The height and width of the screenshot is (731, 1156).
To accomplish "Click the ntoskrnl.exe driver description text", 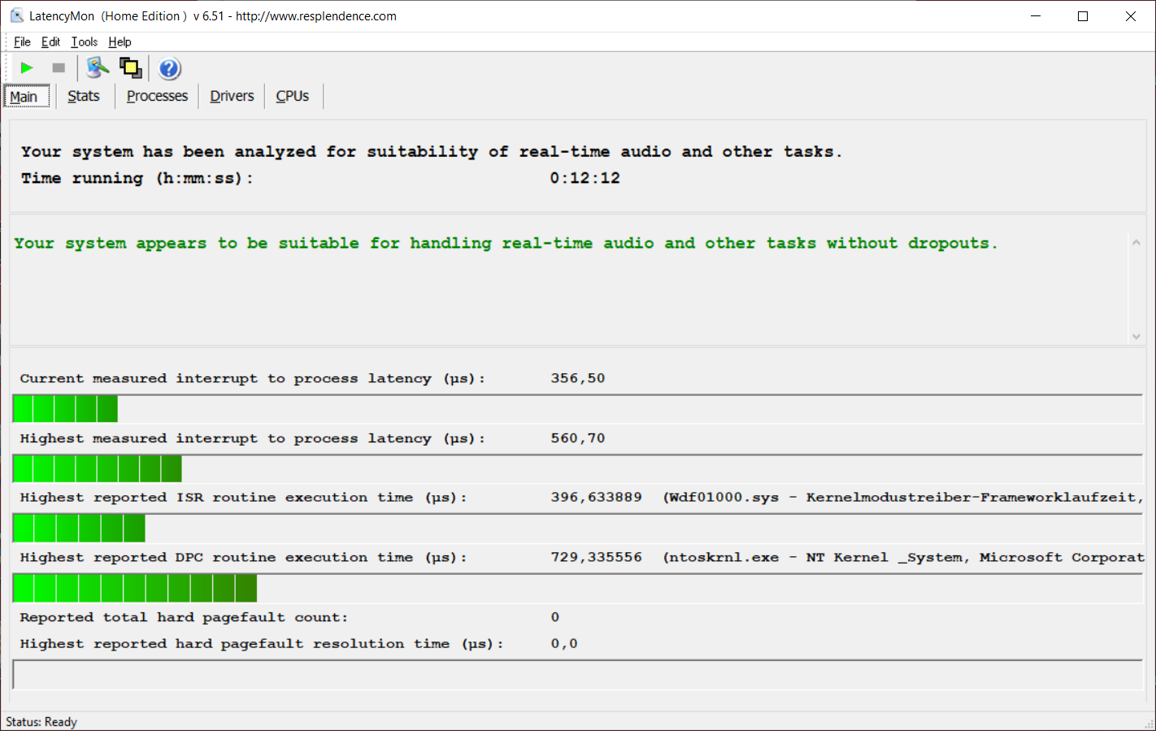I will point(903,557).
